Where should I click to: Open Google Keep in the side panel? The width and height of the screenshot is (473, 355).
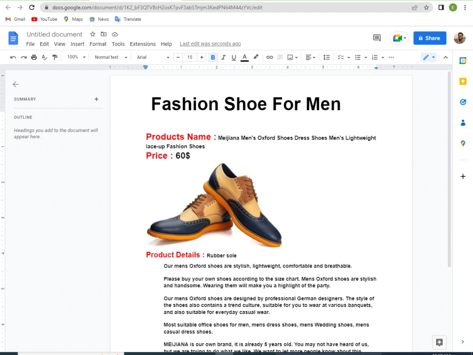pyautogui.click(x=463, y=81)
